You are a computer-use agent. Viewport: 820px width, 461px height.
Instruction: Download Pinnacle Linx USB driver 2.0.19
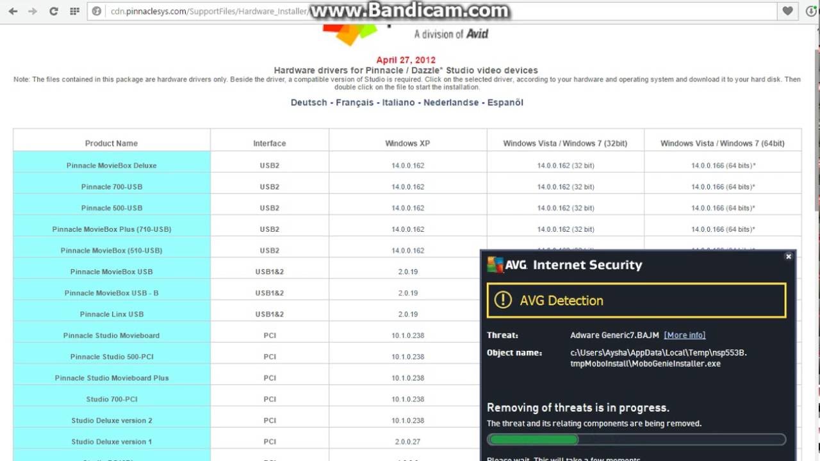pos(407,314)
